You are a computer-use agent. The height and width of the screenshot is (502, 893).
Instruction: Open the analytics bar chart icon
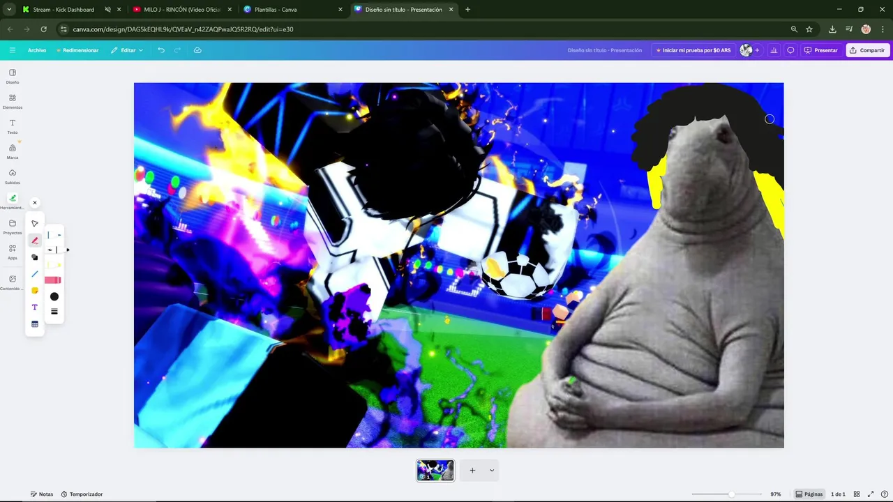click(x=774, y=50)
